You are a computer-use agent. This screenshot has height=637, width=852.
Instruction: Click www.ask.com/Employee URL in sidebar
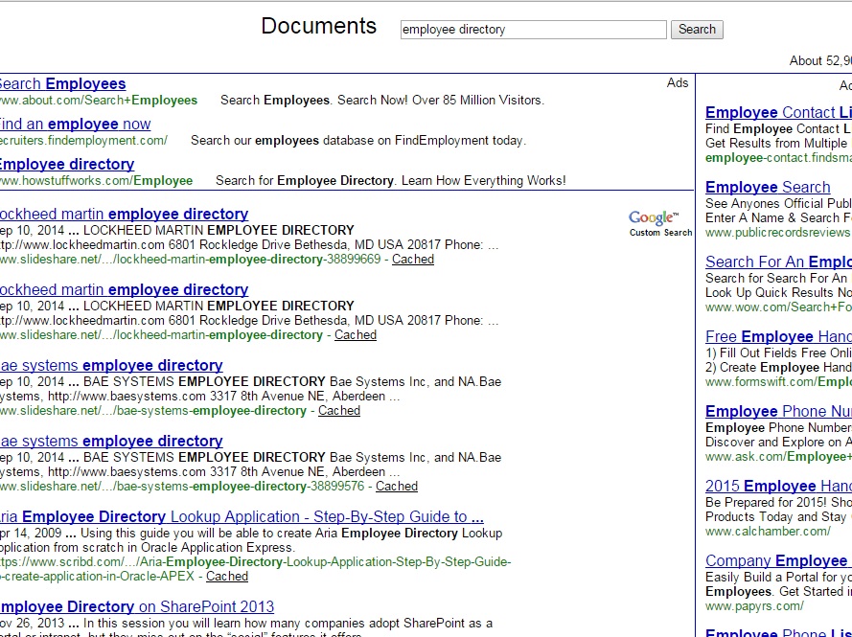coord(778,456)
